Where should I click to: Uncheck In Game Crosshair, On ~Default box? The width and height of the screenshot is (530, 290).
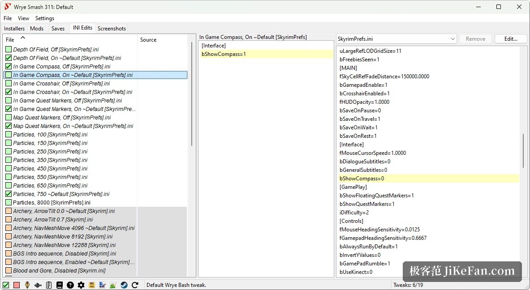click(x=9, y=92)
